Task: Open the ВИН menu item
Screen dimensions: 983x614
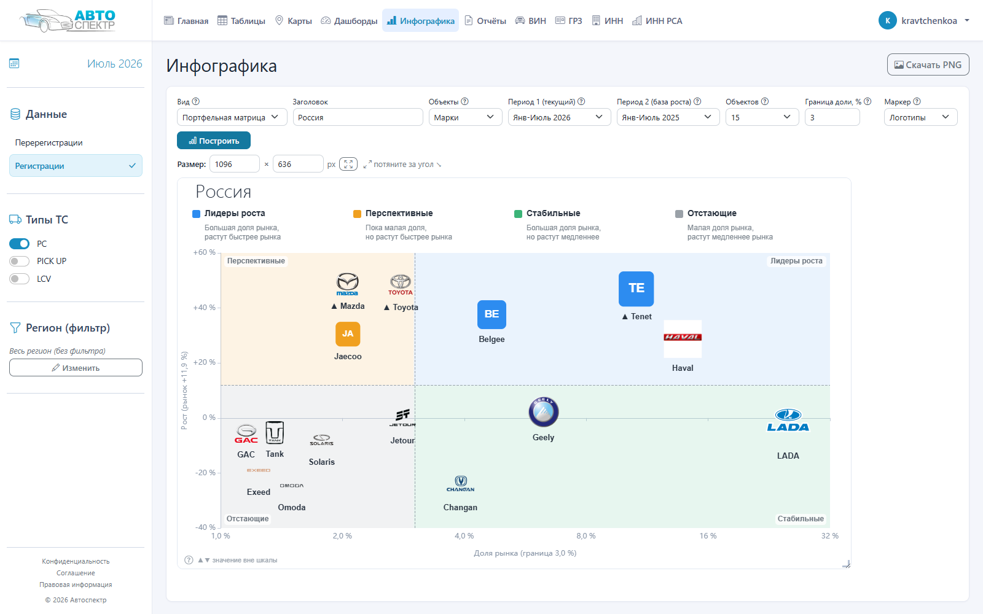Action: [x=530, y=21]
